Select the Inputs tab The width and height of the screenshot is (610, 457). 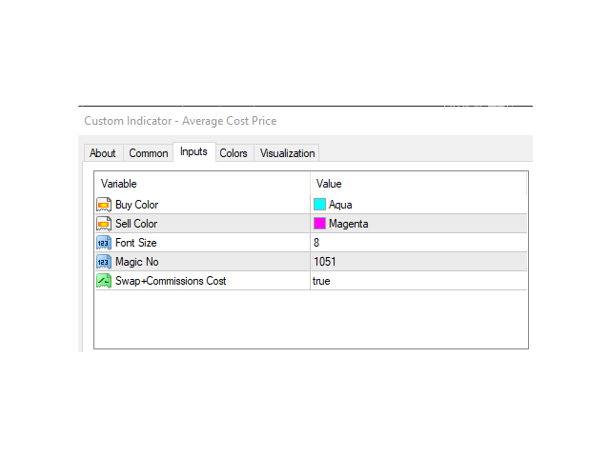click(x=193, y=151)
